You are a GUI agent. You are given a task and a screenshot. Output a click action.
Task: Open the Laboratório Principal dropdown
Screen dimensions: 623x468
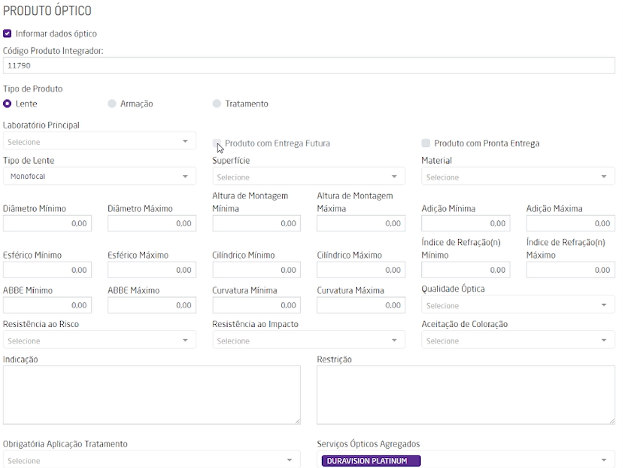[99, 142]
